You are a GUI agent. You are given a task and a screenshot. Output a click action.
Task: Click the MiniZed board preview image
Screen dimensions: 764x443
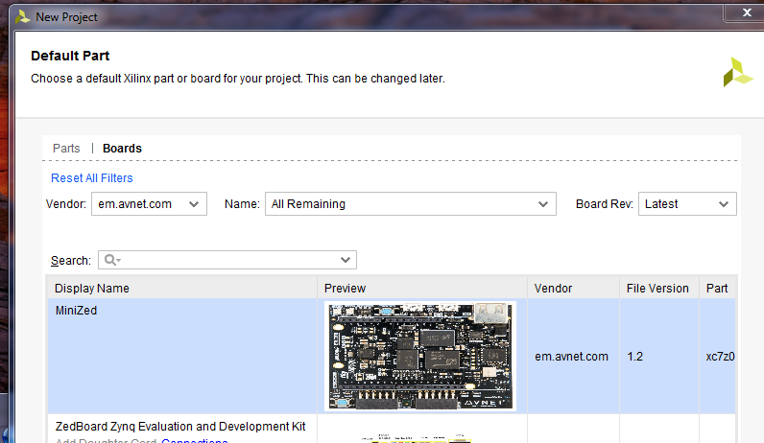tap(420, 357)
